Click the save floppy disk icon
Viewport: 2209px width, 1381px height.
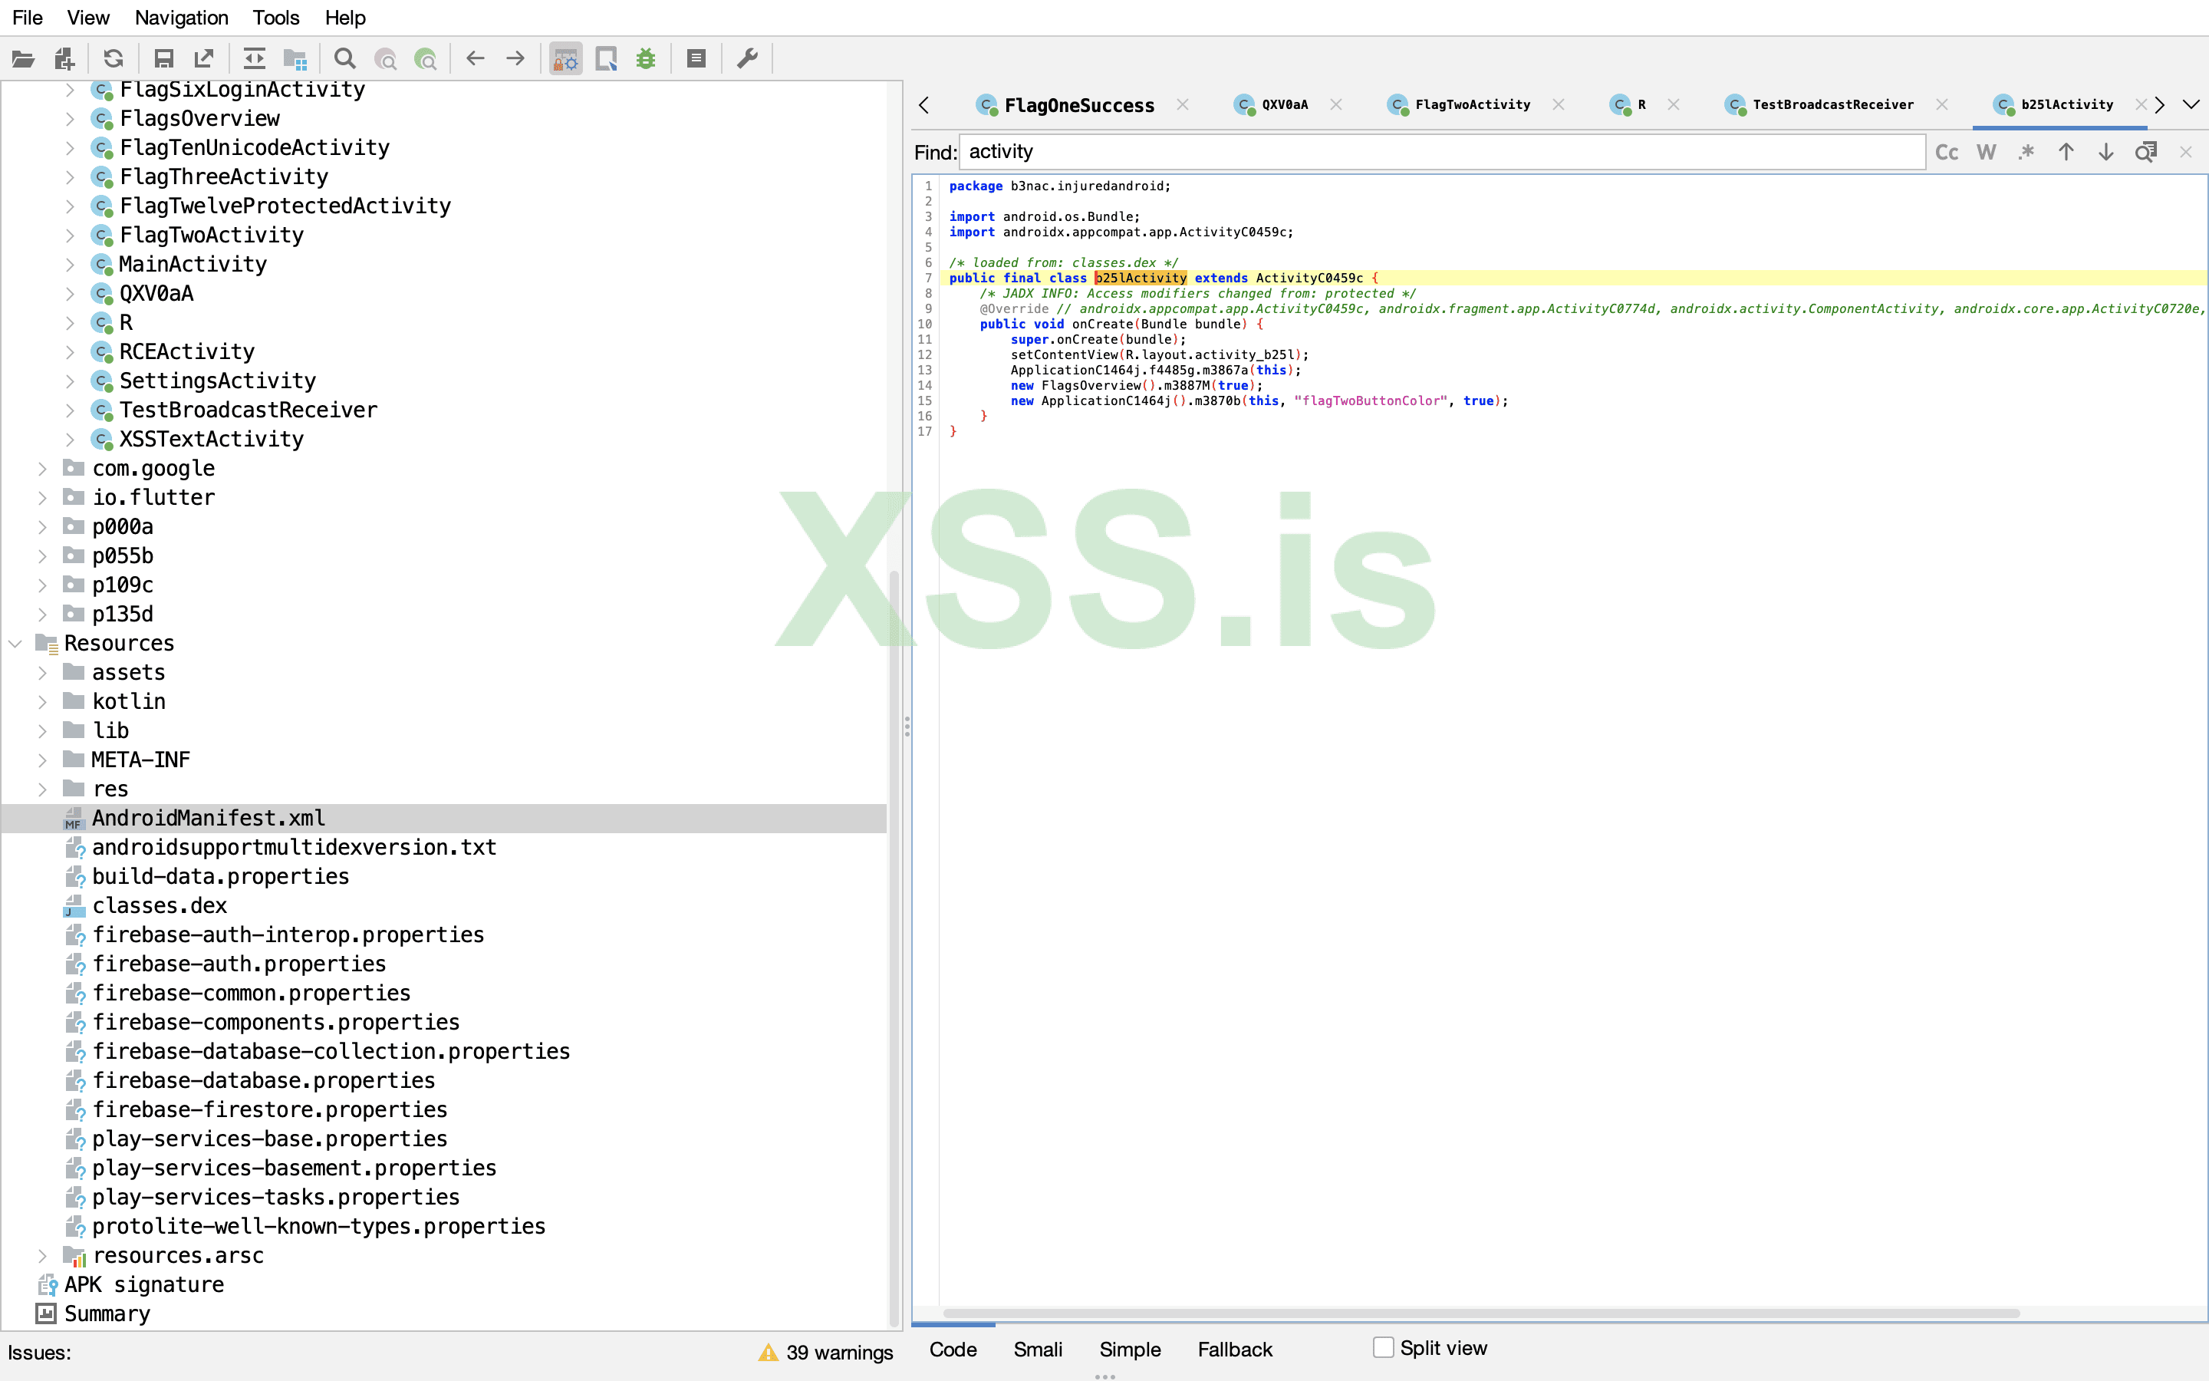[x=163, y=59]
